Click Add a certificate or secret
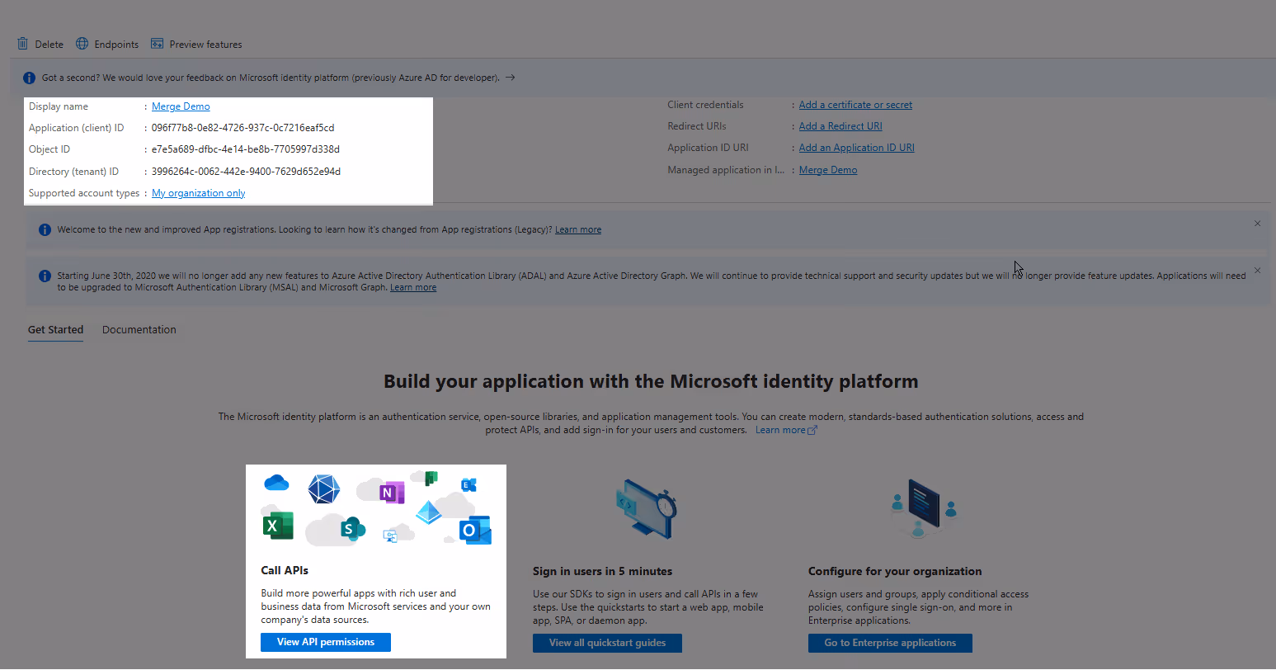 point(855,105)
